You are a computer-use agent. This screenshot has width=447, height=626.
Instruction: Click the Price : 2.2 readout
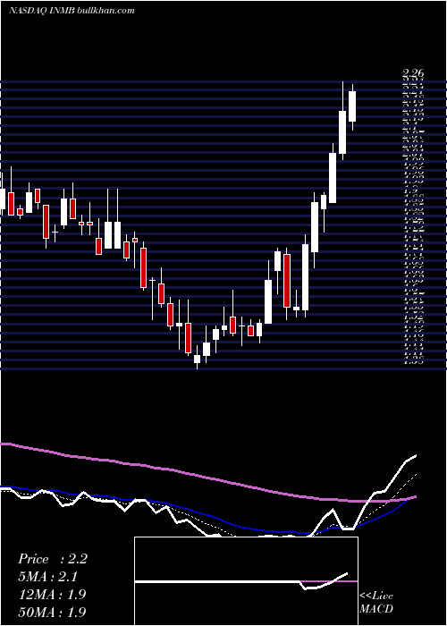53,559
